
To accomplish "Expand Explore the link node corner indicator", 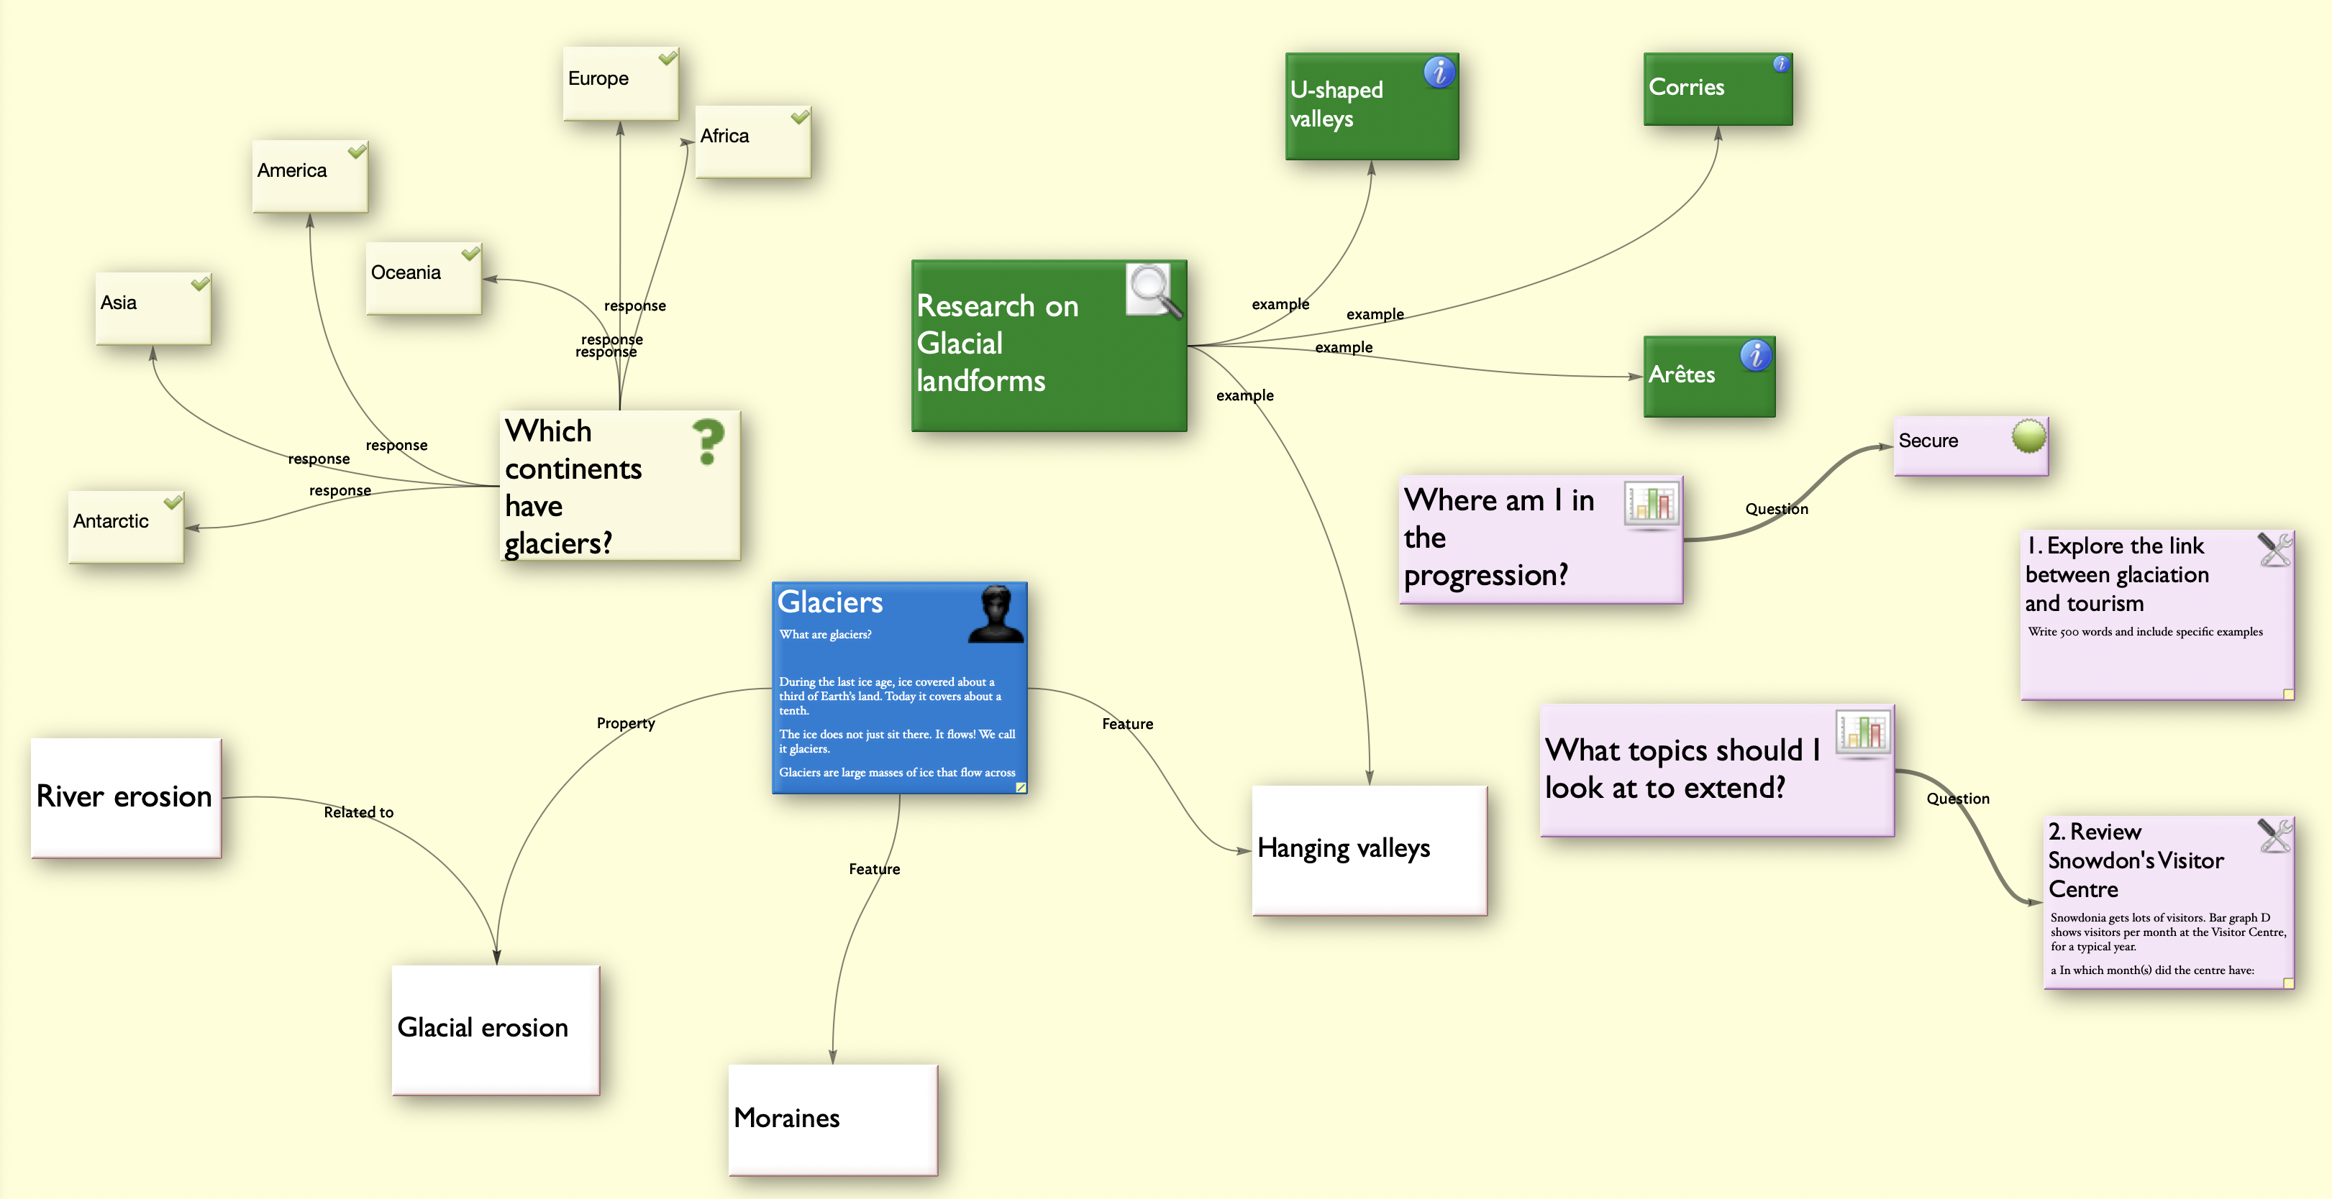I will (x=2287, y=694).
